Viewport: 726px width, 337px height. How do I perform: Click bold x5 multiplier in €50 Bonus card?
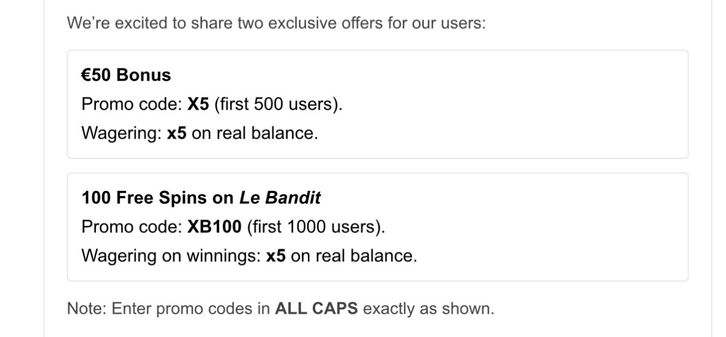[177, 133]
